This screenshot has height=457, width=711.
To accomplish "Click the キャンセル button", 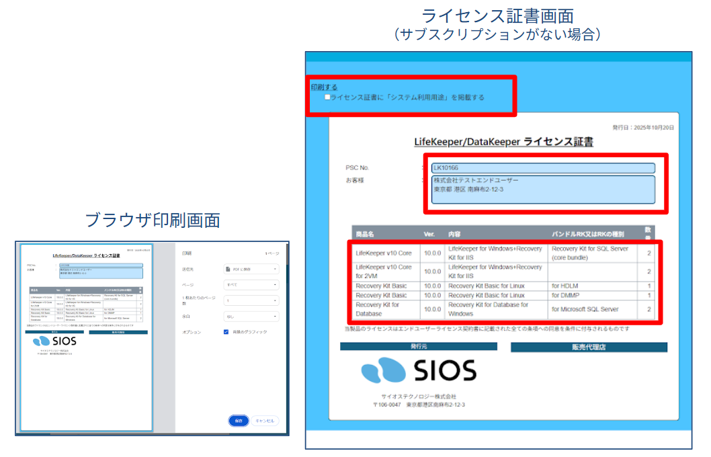I will pyautogui.click(x=264, y=421).
